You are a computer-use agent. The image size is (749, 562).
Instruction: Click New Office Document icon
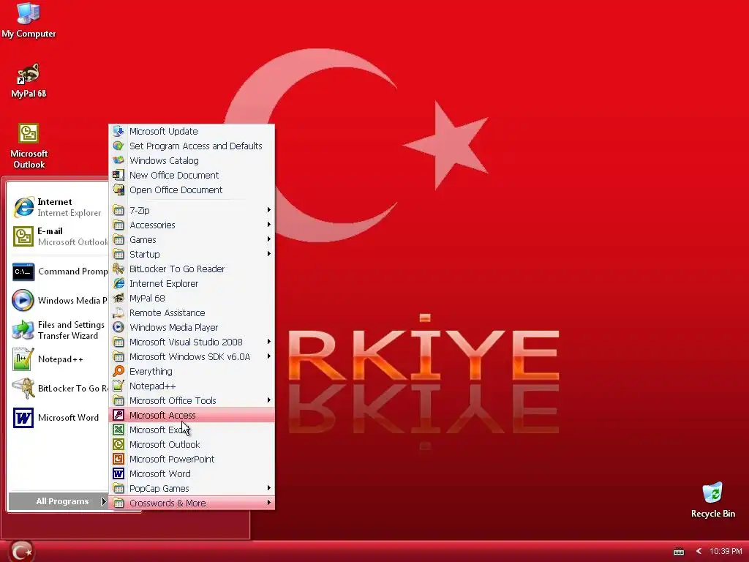[x=118, y=175]
